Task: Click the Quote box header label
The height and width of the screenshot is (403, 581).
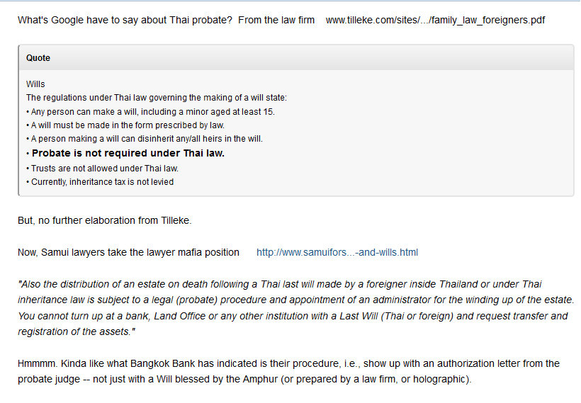Action: (x=38, y=58)
